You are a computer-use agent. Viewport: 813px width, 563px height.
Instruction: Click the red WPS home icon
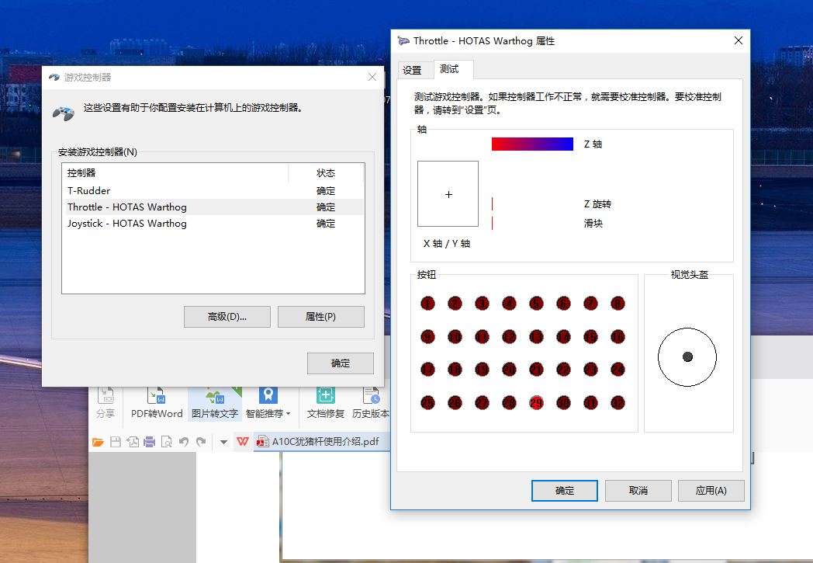coord(243,442)
